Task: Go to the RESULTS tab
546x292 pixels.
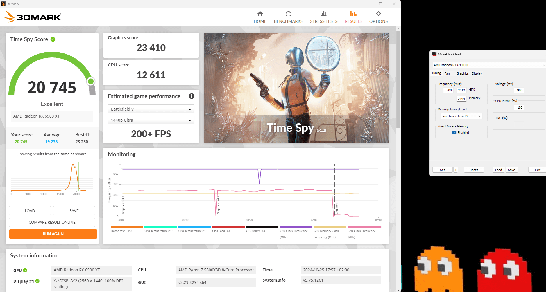Action: pyautogui.click(x=353, y=17)
